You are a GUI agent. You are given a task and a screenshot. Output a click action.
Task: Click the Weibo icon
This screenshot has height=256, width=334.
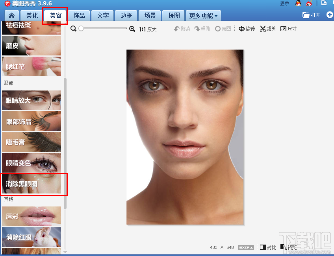pyautogui.click(x=309, y=3)
